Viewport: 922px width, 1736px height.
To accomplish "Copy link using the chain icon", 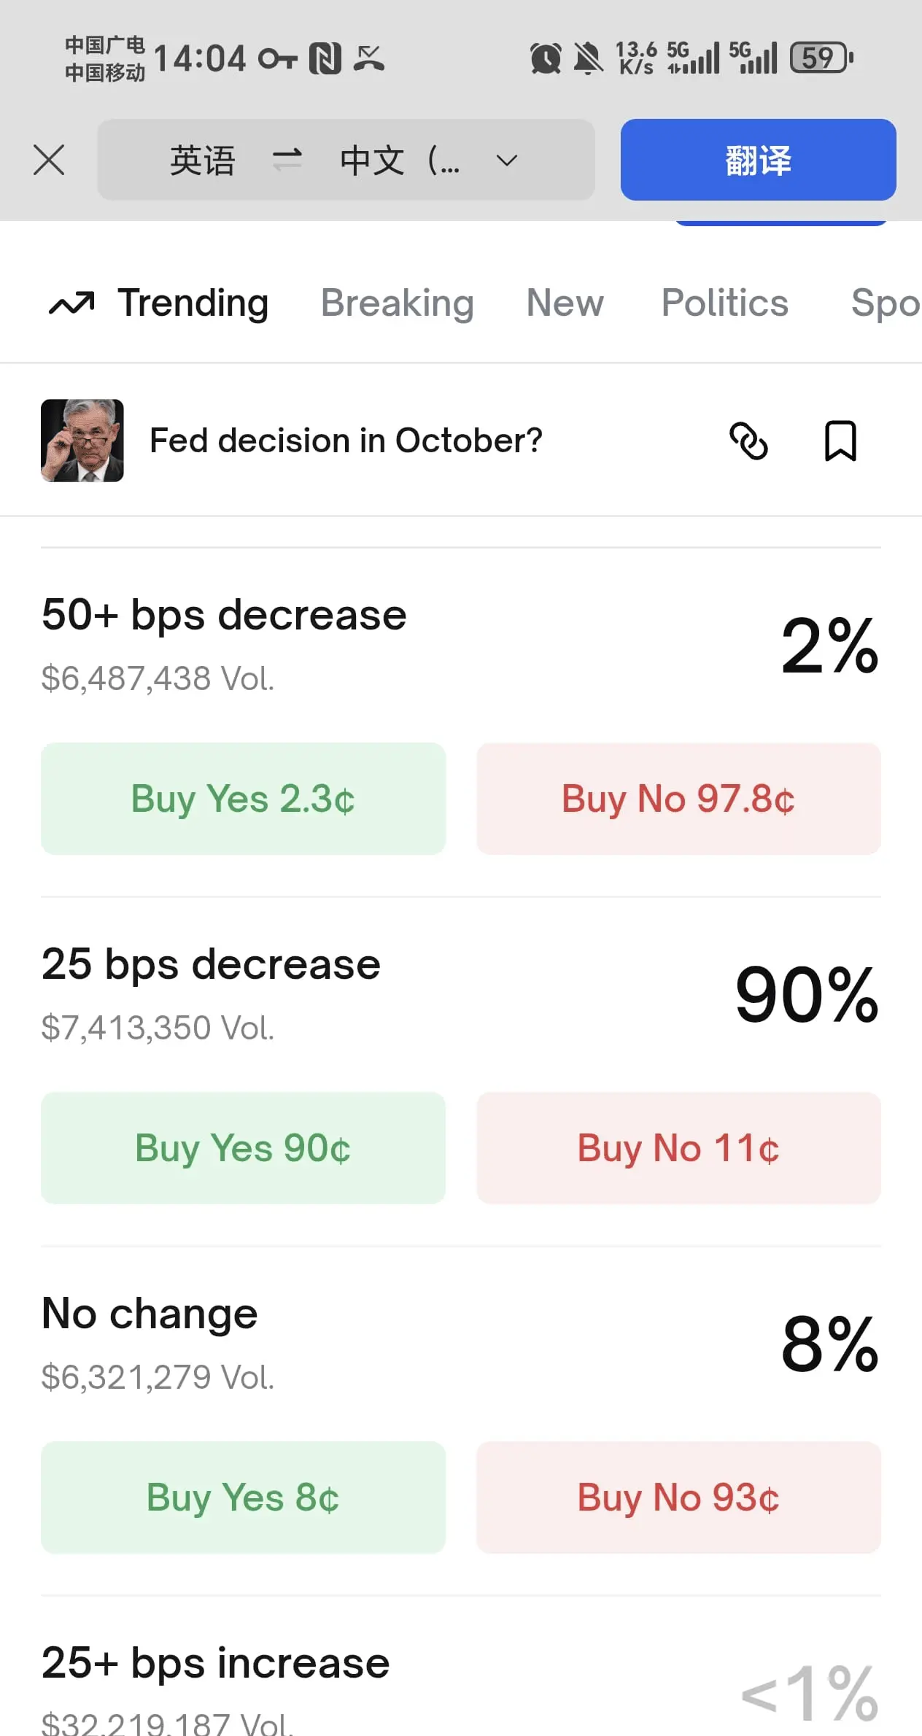I will pyautogui.click(x=748, y=441).
